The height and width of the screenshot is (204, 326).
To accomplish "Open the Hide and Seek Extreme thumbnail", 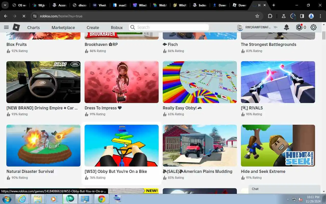I will (278, 146).
